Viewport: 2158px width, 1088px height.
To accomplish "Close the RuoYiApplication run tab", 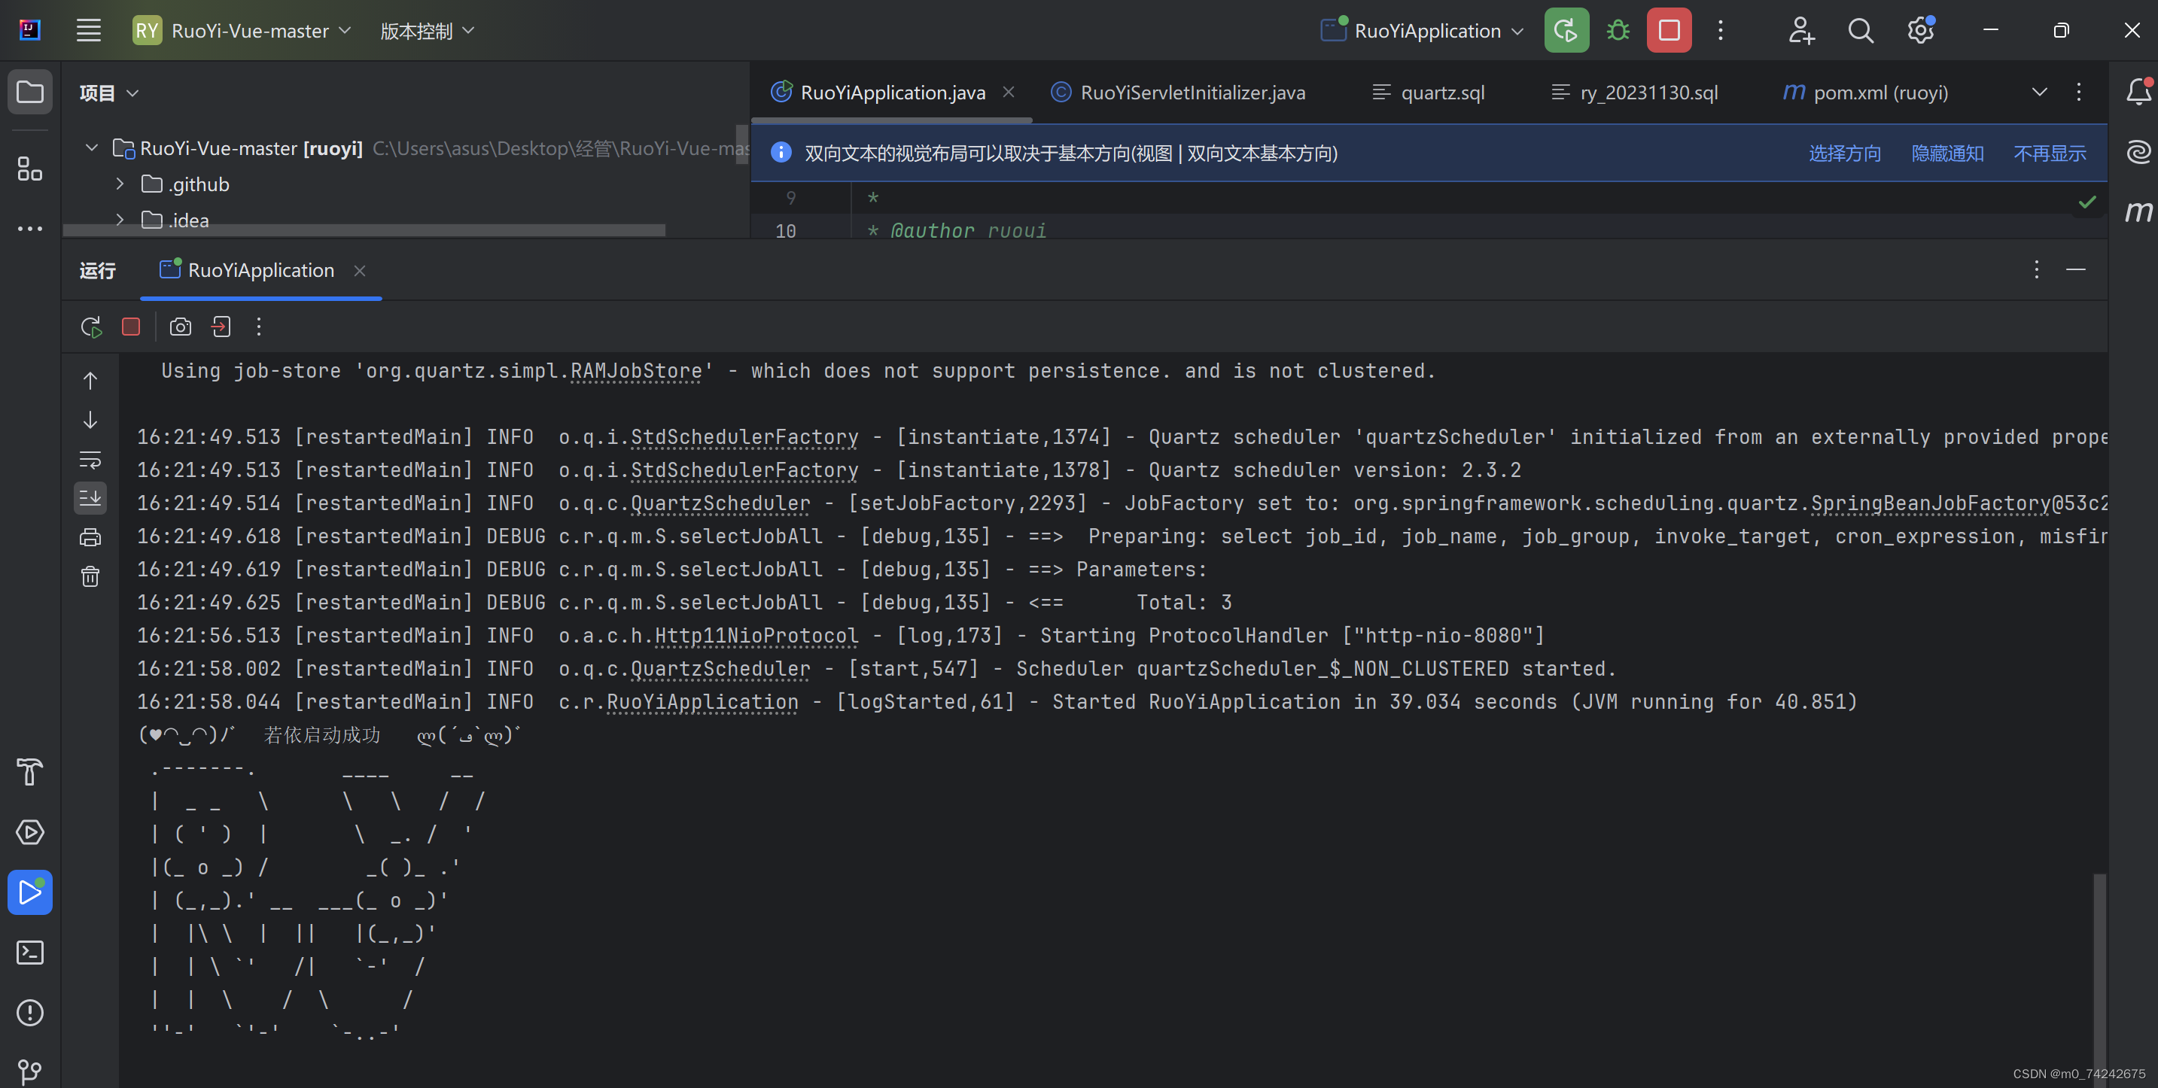I will 359,271.
